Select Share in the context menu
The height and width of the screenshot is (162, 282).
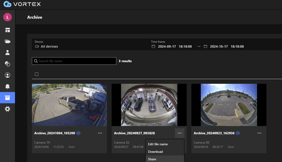[x=152, y=159]
